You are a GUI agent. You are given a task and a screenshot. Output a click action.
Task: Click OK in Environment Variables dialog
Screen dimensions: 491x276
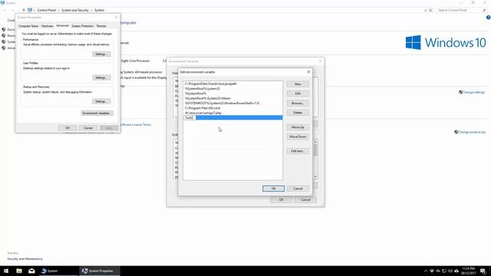point(281,199)
